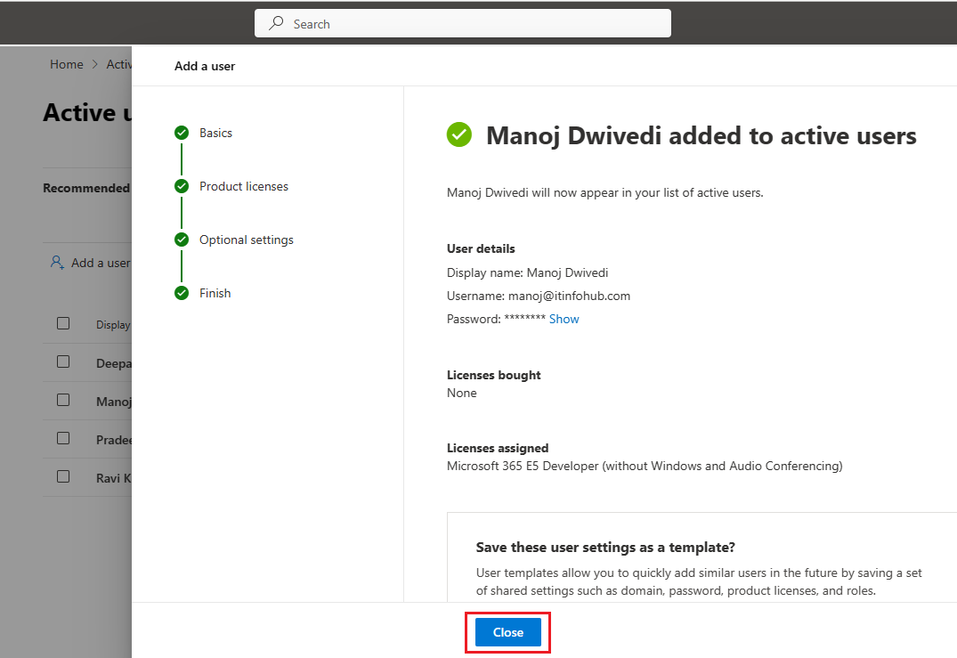The width and height of the screenshot is (957, 658).
Task: Click the Add a user person icon
Action: pos(57,263)
